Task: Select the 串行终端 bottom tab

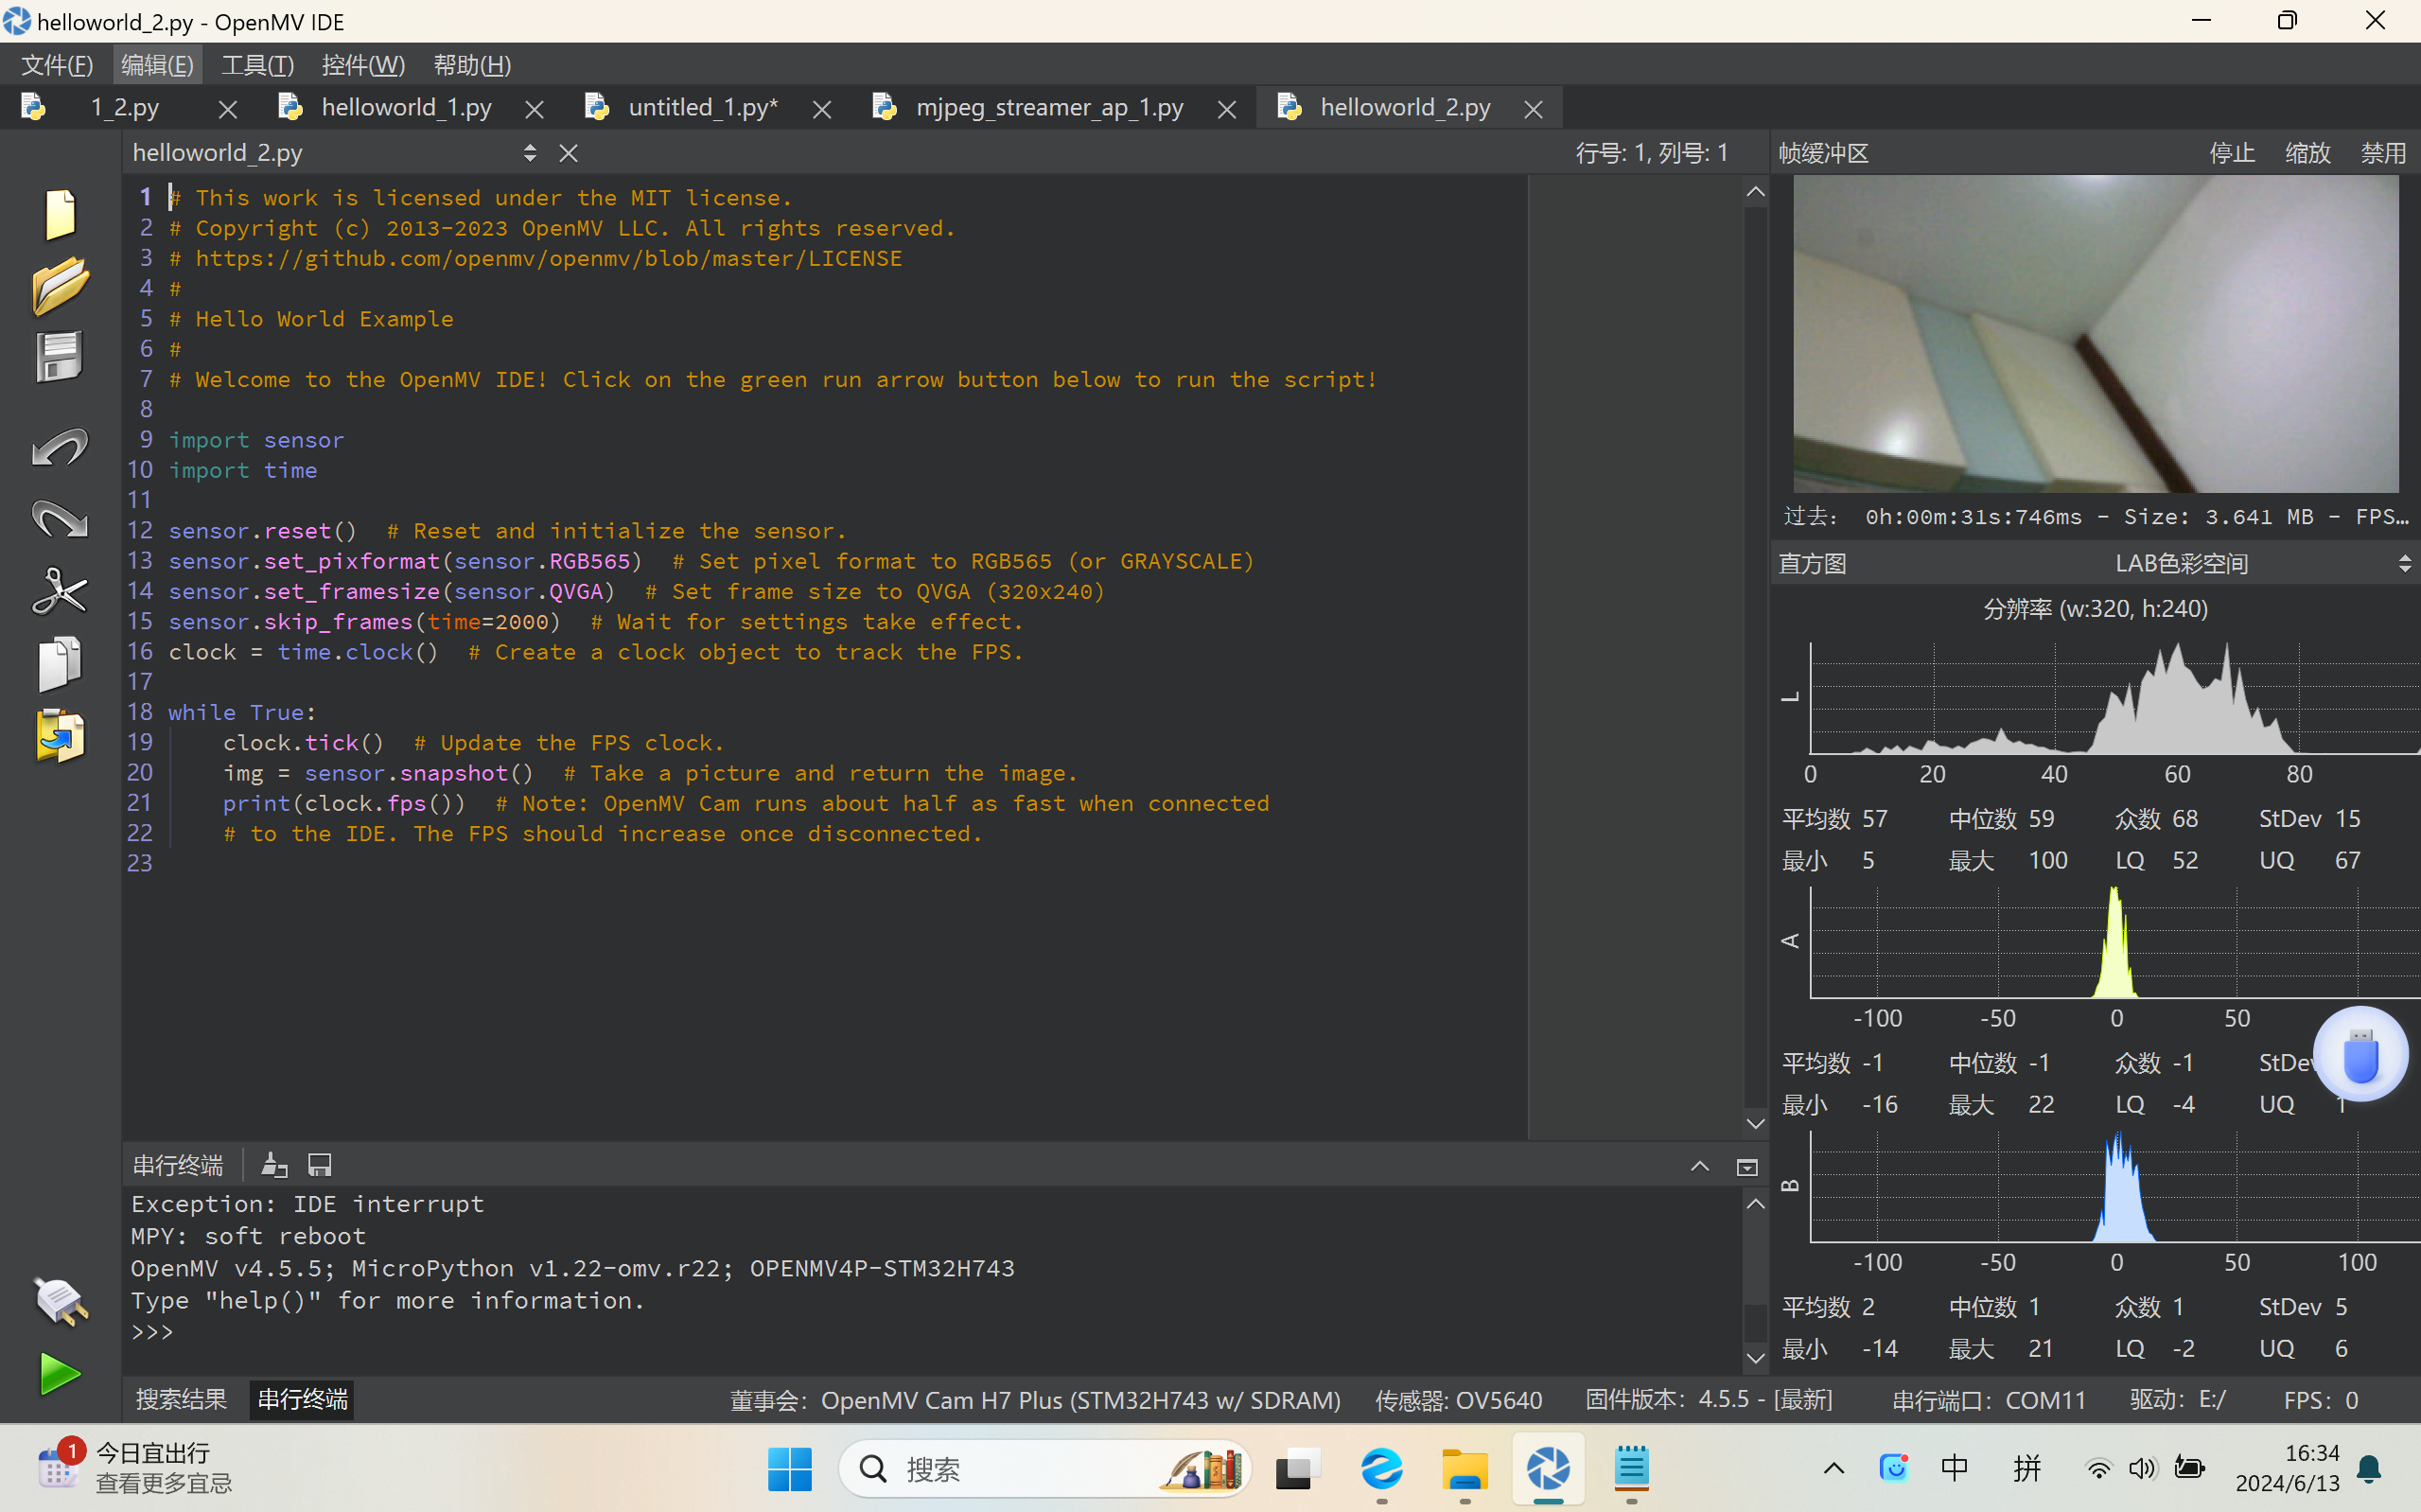Action: 303,1399
